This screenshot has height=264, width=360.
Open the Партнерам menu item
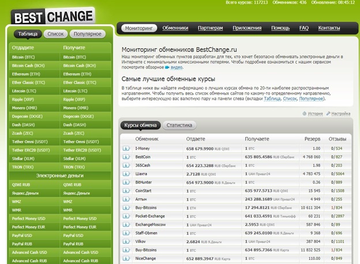coord(211,28)
